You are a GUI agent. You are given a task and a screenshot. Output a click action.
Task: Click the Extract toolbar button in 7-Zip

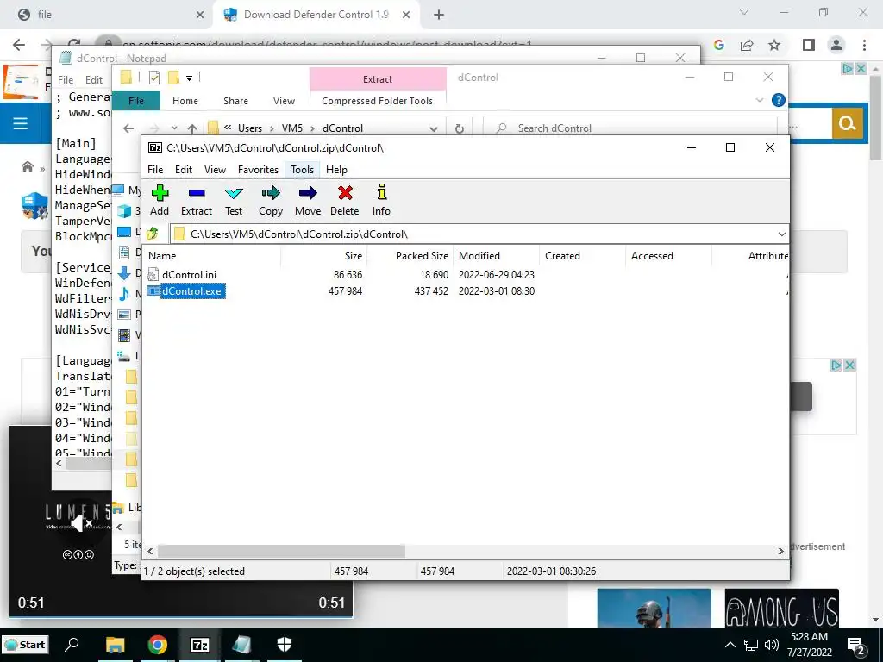pos(197,200)
